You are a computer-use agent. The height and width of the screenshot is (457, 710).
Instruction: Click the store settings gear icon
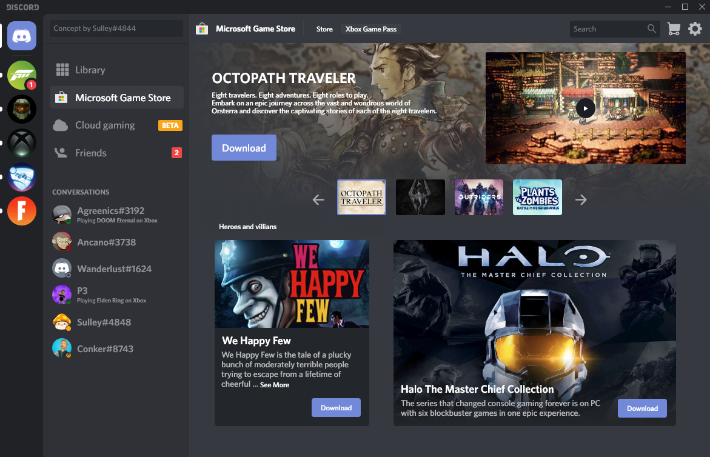[x=695, y=28]
